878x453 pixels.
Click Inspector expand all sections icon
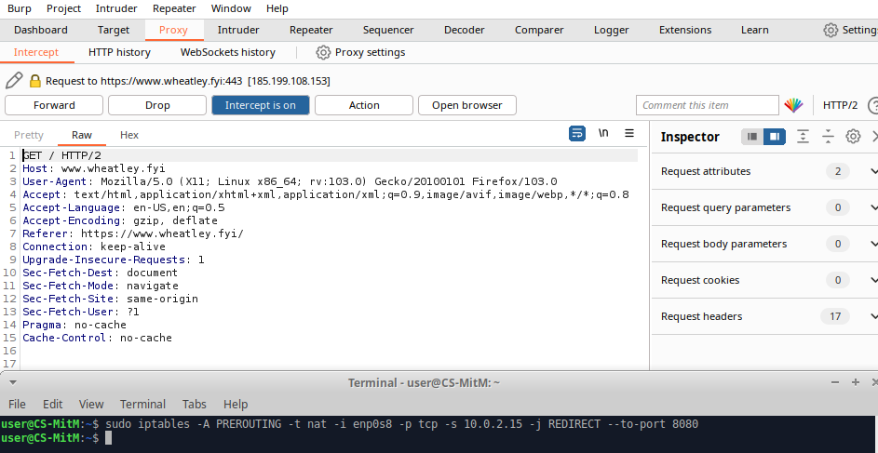click(803, 137)
